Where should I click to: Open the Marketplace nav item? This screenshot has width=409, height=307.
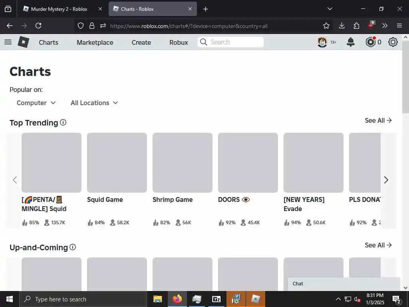(95, 42)
